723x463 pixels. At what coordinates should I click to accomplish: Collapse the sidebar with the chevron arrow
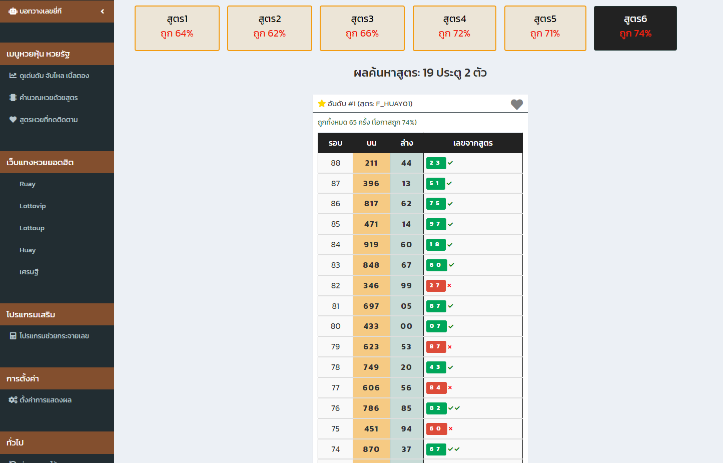[x=102, y=11]
